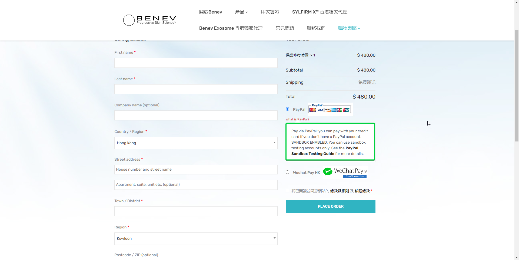Open 常見問題 in the navigation
This screenshot has height=260, width=519.
pyautogui.click(x=285, y=28)
